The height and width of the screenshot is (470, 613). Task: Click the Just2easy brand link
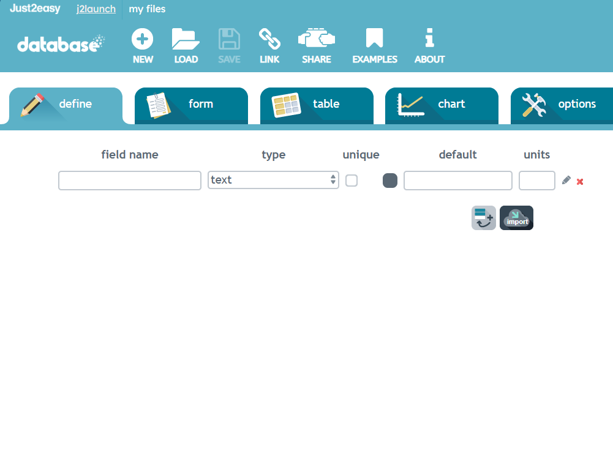pos(35,9)
